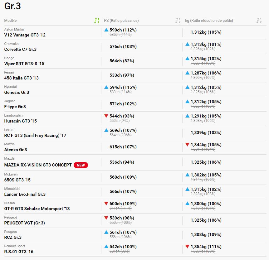Select V12 Vantage GT3 '12 model
The height and width of the screenshot is (260, 269).
[x=25, y=35]
